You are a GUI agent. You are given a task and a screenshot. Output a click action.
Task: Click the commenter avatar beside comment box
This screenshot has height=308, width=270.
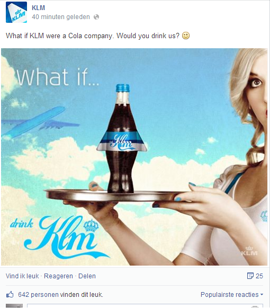14,306
